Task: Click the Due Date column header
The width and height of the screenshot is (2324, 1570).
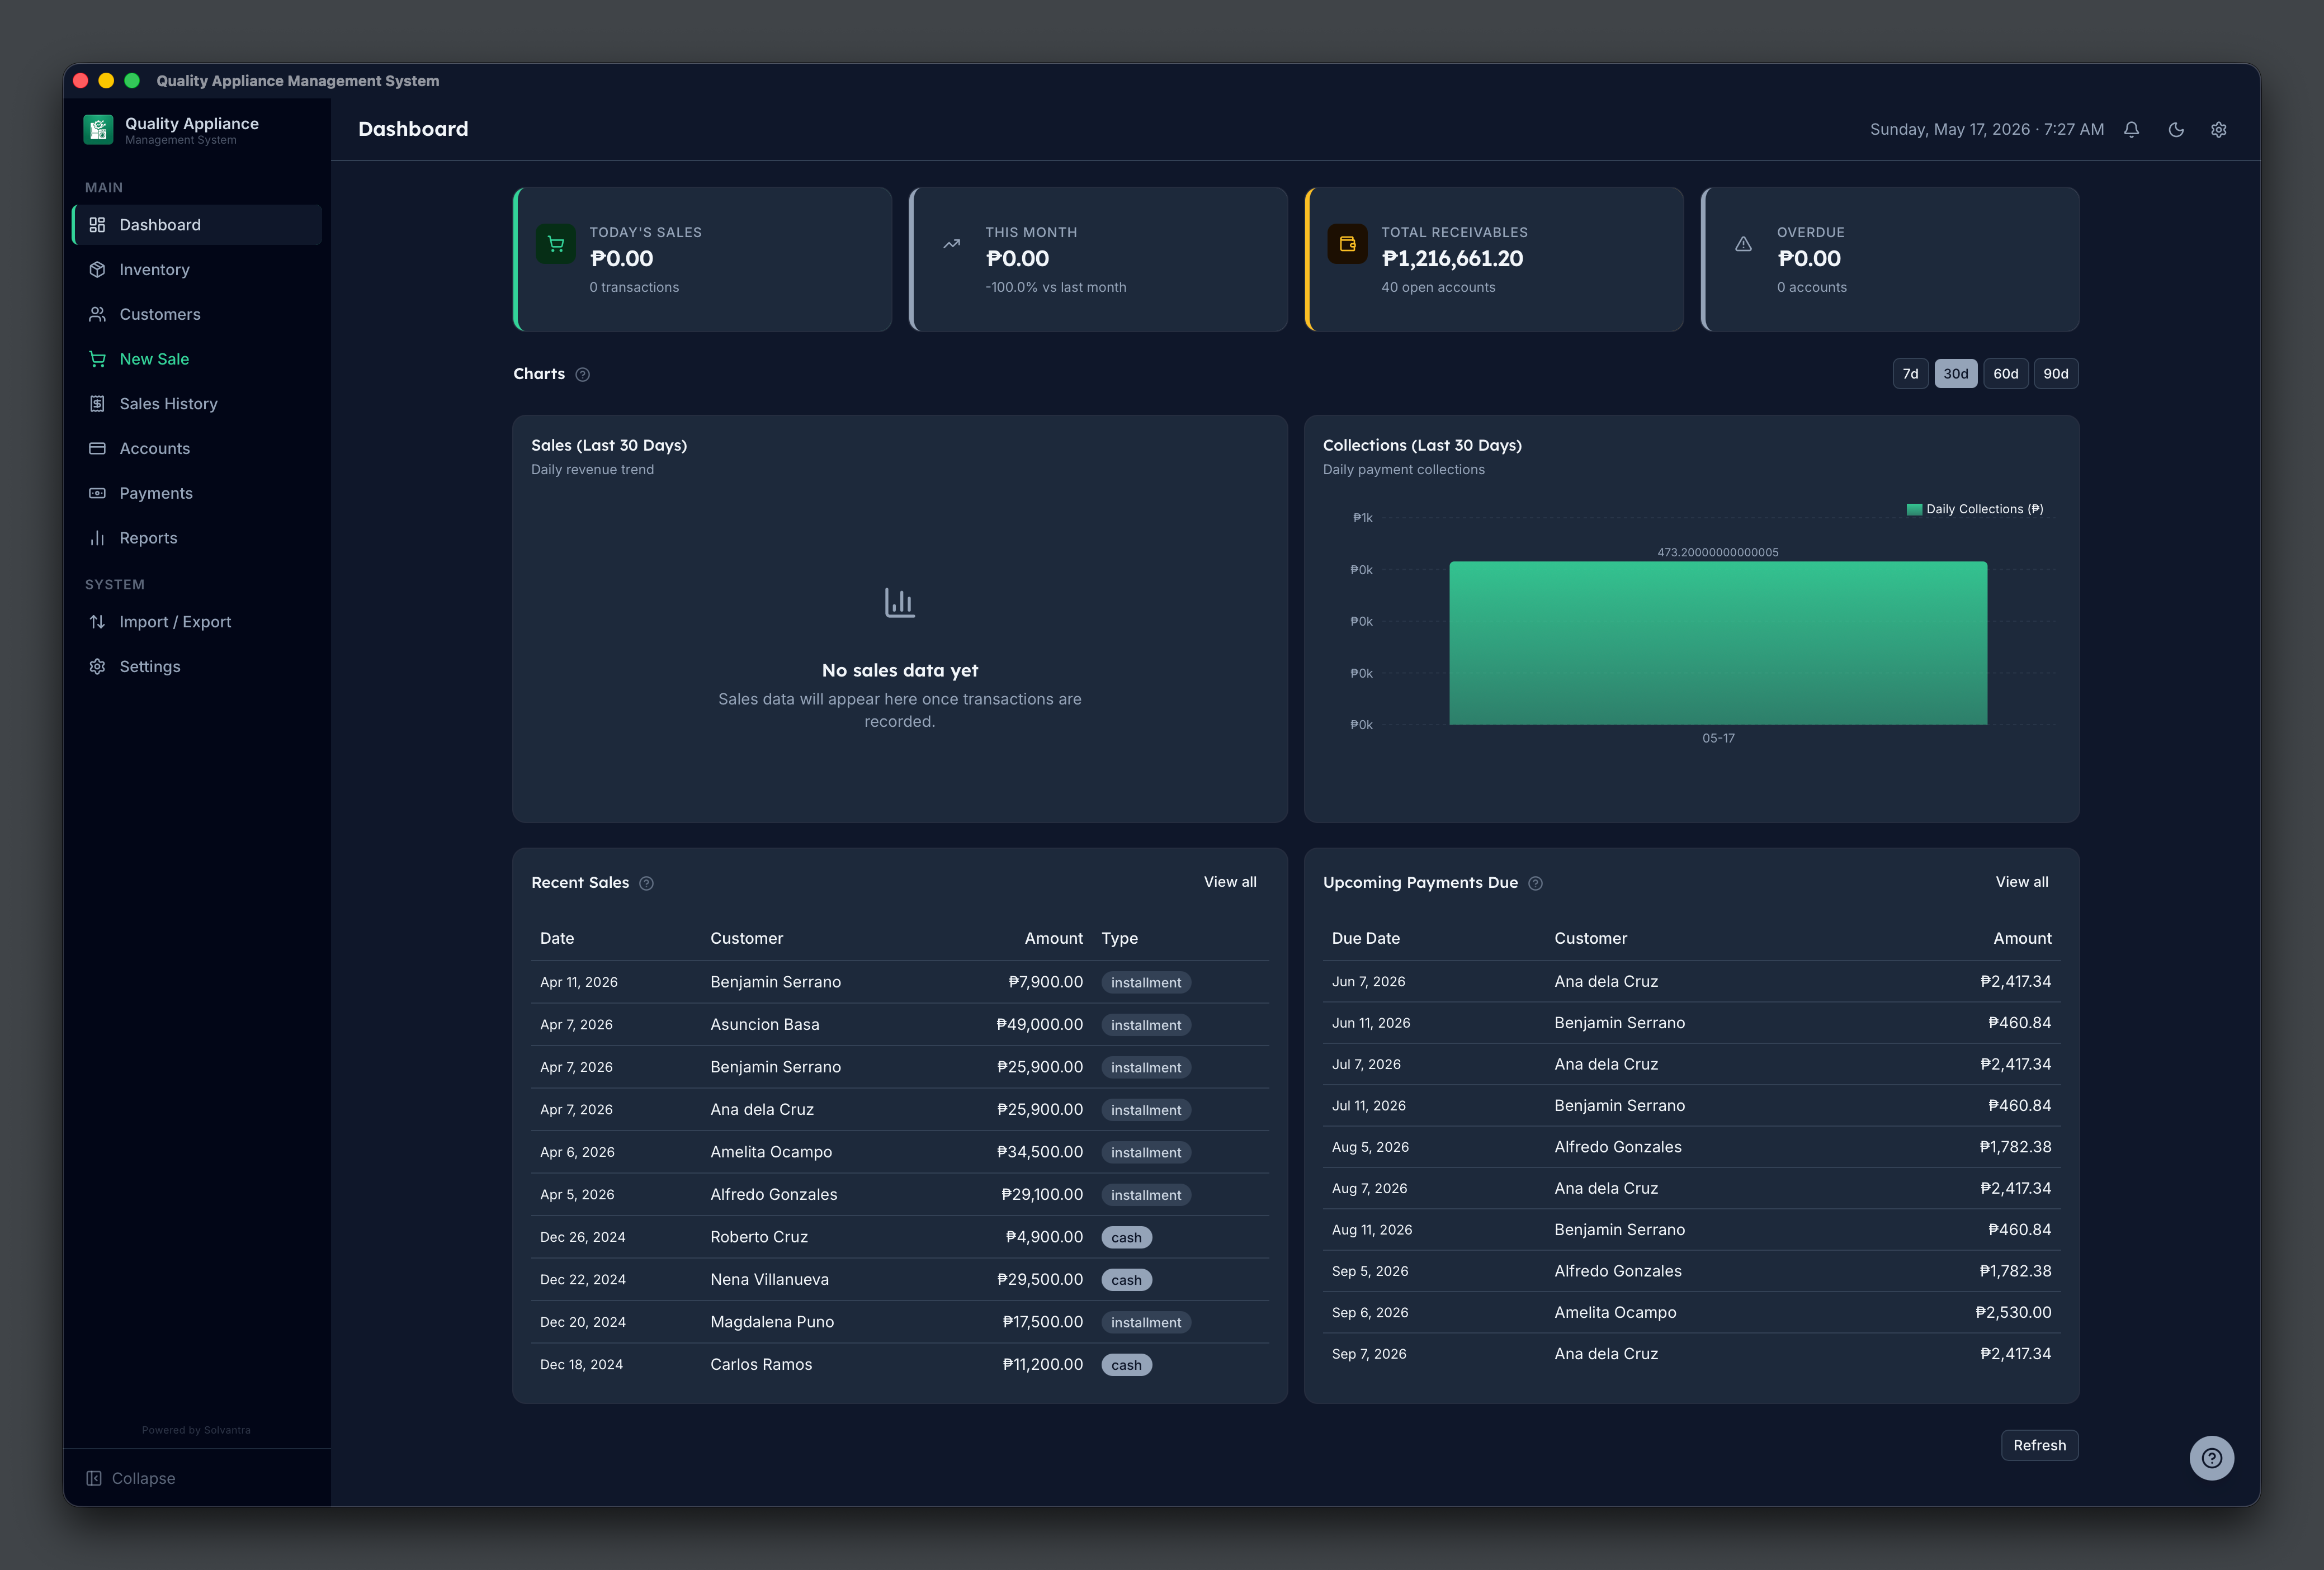Action: [x=1365, y=939]
